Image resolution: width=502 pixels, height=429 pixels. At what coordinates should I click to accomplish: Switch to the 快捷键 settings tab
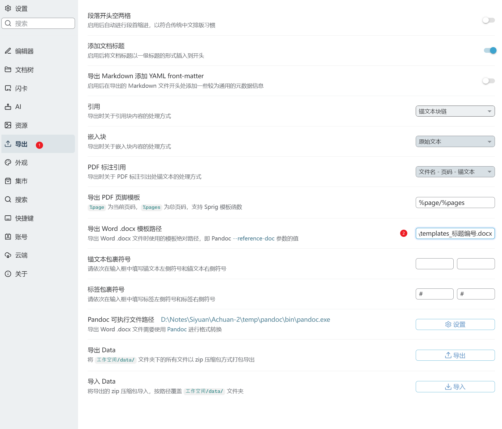point(24,218)
